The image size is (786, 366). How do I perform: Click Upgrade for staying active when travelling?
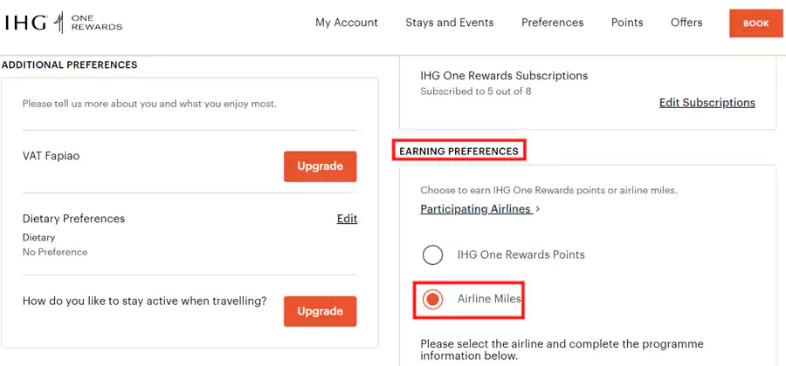tap(320, 311)
